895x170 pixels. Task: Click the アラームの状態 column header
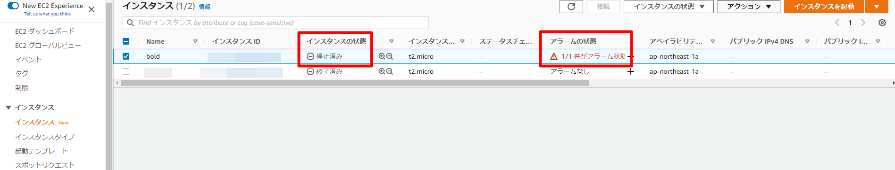coord(573,41)
